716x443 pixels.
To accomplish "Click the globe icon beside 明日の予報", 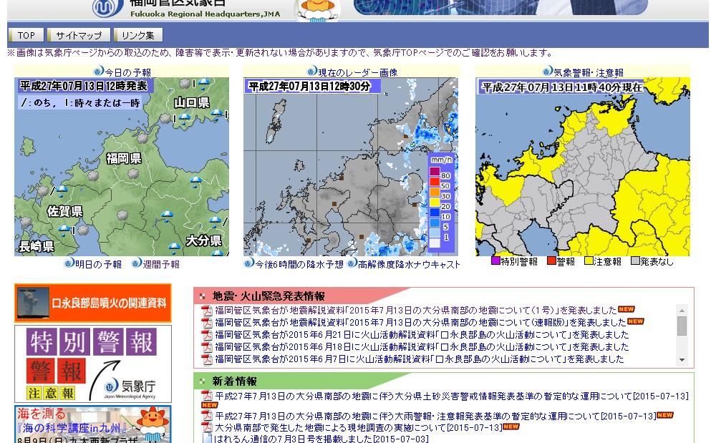I will 69,263.
